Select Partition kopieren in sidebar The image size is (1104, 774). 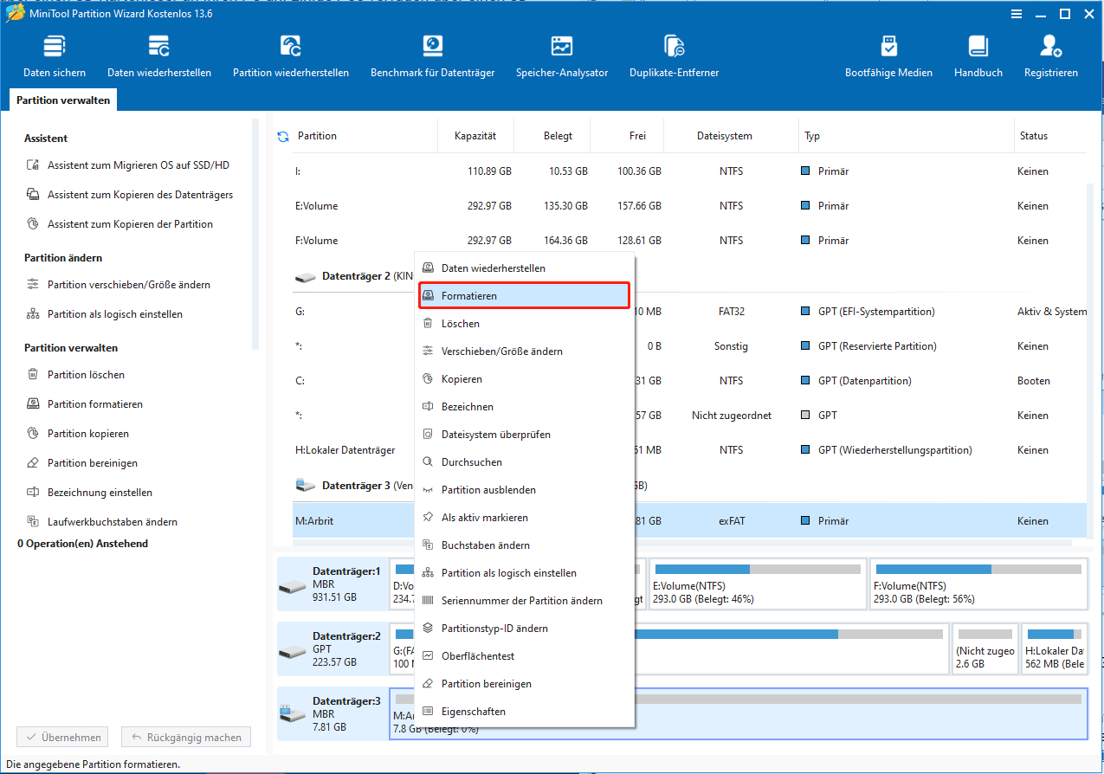(x=78, y=434)
